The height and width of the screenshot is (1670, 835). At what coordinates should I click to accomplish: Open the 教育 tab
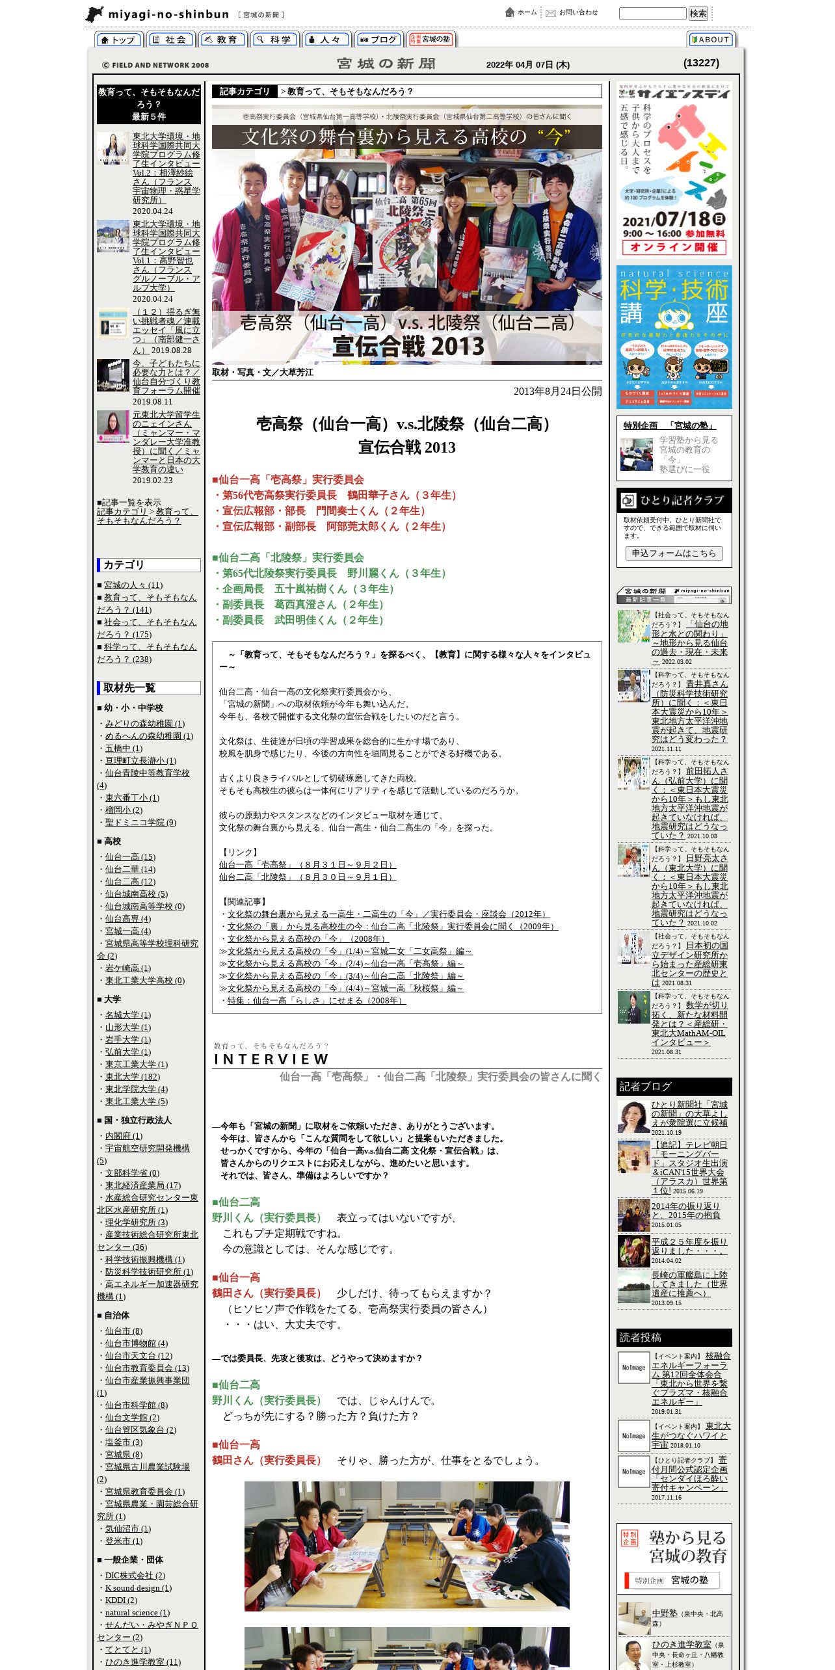click(x=222, y=40)
